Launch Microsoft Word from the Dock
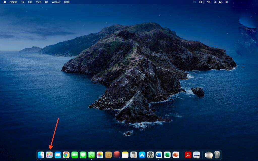This screenshot has height=161, width=258. pyautogui.click(x=159, y=155)
